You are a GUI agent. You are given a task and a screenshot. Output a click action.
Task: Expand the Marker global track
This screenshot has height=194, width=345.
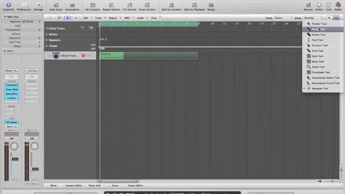pos(47,34)
